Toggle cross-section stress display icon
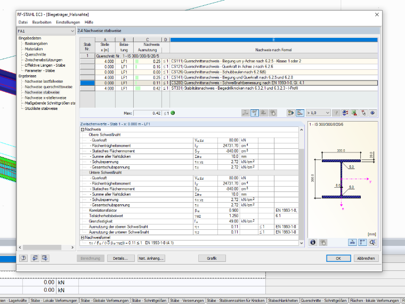The width and height of the screenshot is (405, 304). [x=352, y=242]
